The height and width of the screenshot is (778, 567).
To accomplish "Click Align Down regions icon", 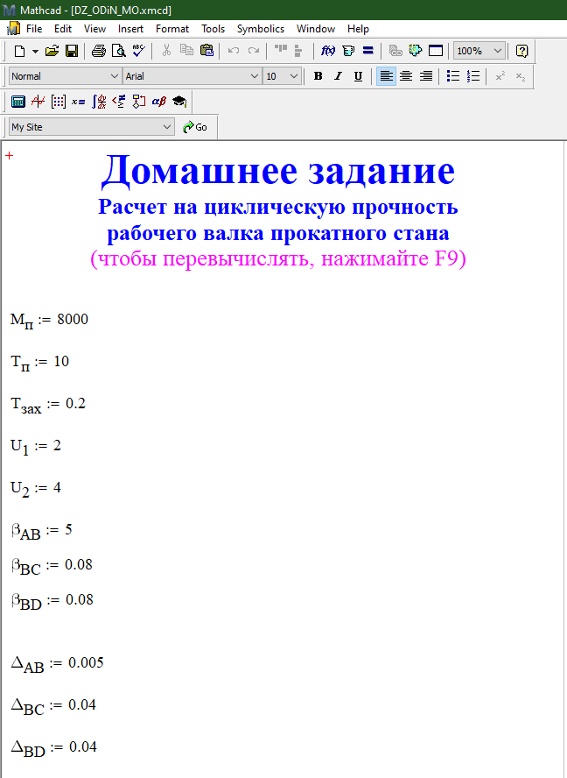I will tap(297, 51).
